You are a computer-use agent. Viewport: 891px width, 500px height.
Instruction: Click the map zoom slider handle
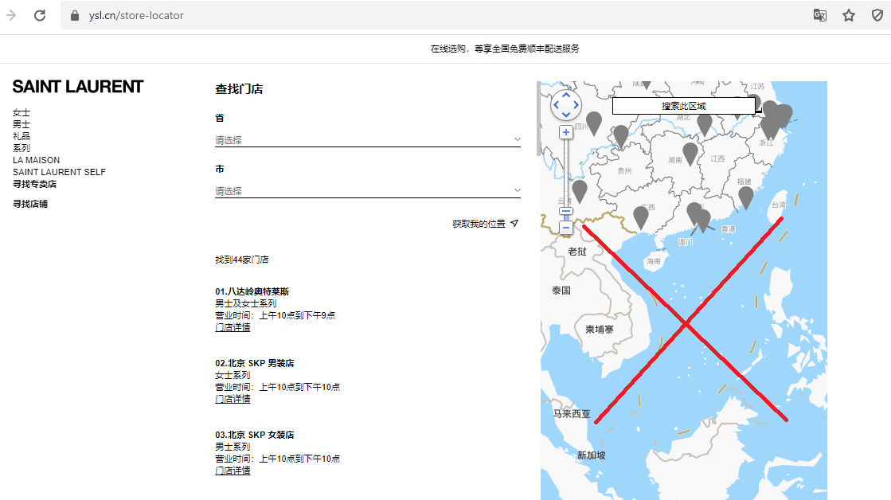(x=566, y=211)
